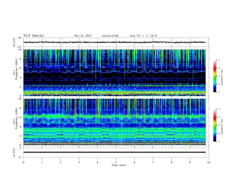
Task: Click the ch.1 colorbar "log(PSD)(V²/Hz)" label
Action: (x=222, y=77)
